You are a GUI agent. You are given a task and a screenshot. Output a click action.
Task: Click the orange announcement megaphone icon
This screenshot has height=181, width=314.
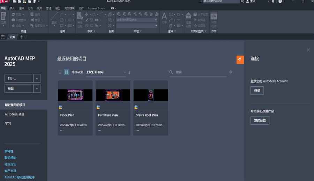[x=240, y=60]
